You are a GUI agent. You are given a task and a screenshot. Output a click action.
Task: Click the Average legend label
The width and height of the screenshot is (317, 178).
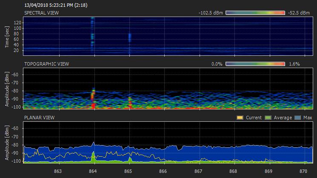coord(283,118)
